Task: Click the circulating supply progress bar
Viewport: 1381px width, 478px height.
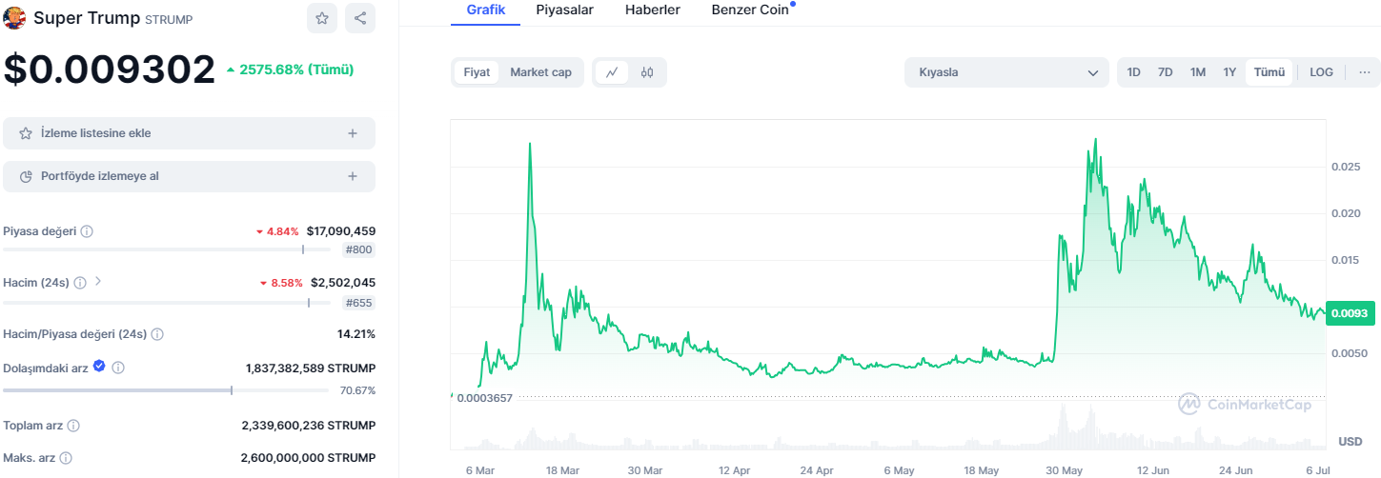Action: pyautogui.click(x=167, y=390)
